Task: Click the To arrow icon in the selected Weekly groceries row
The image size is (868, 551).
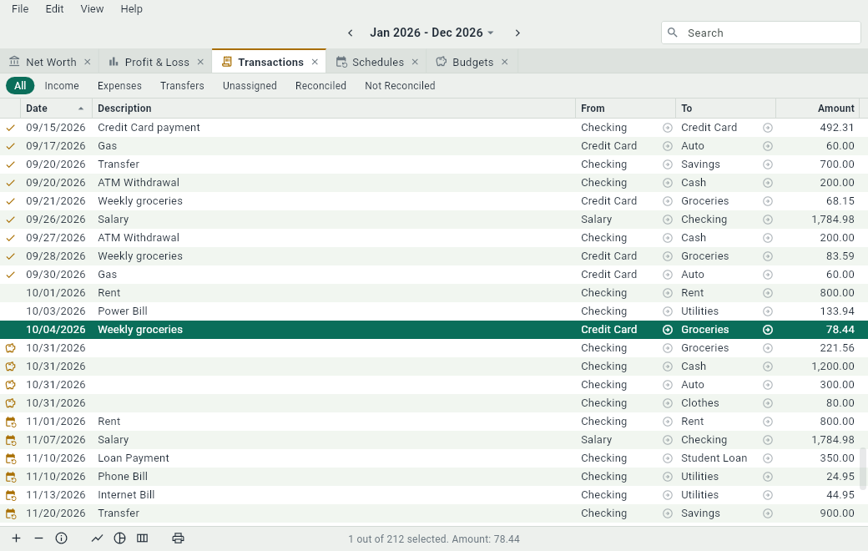Action: [768, 330]
